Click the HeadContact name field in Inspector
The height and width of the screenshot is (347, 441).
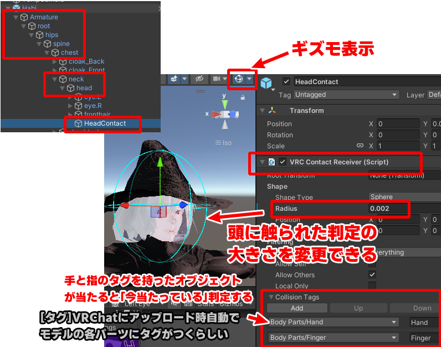click(367, 82)
